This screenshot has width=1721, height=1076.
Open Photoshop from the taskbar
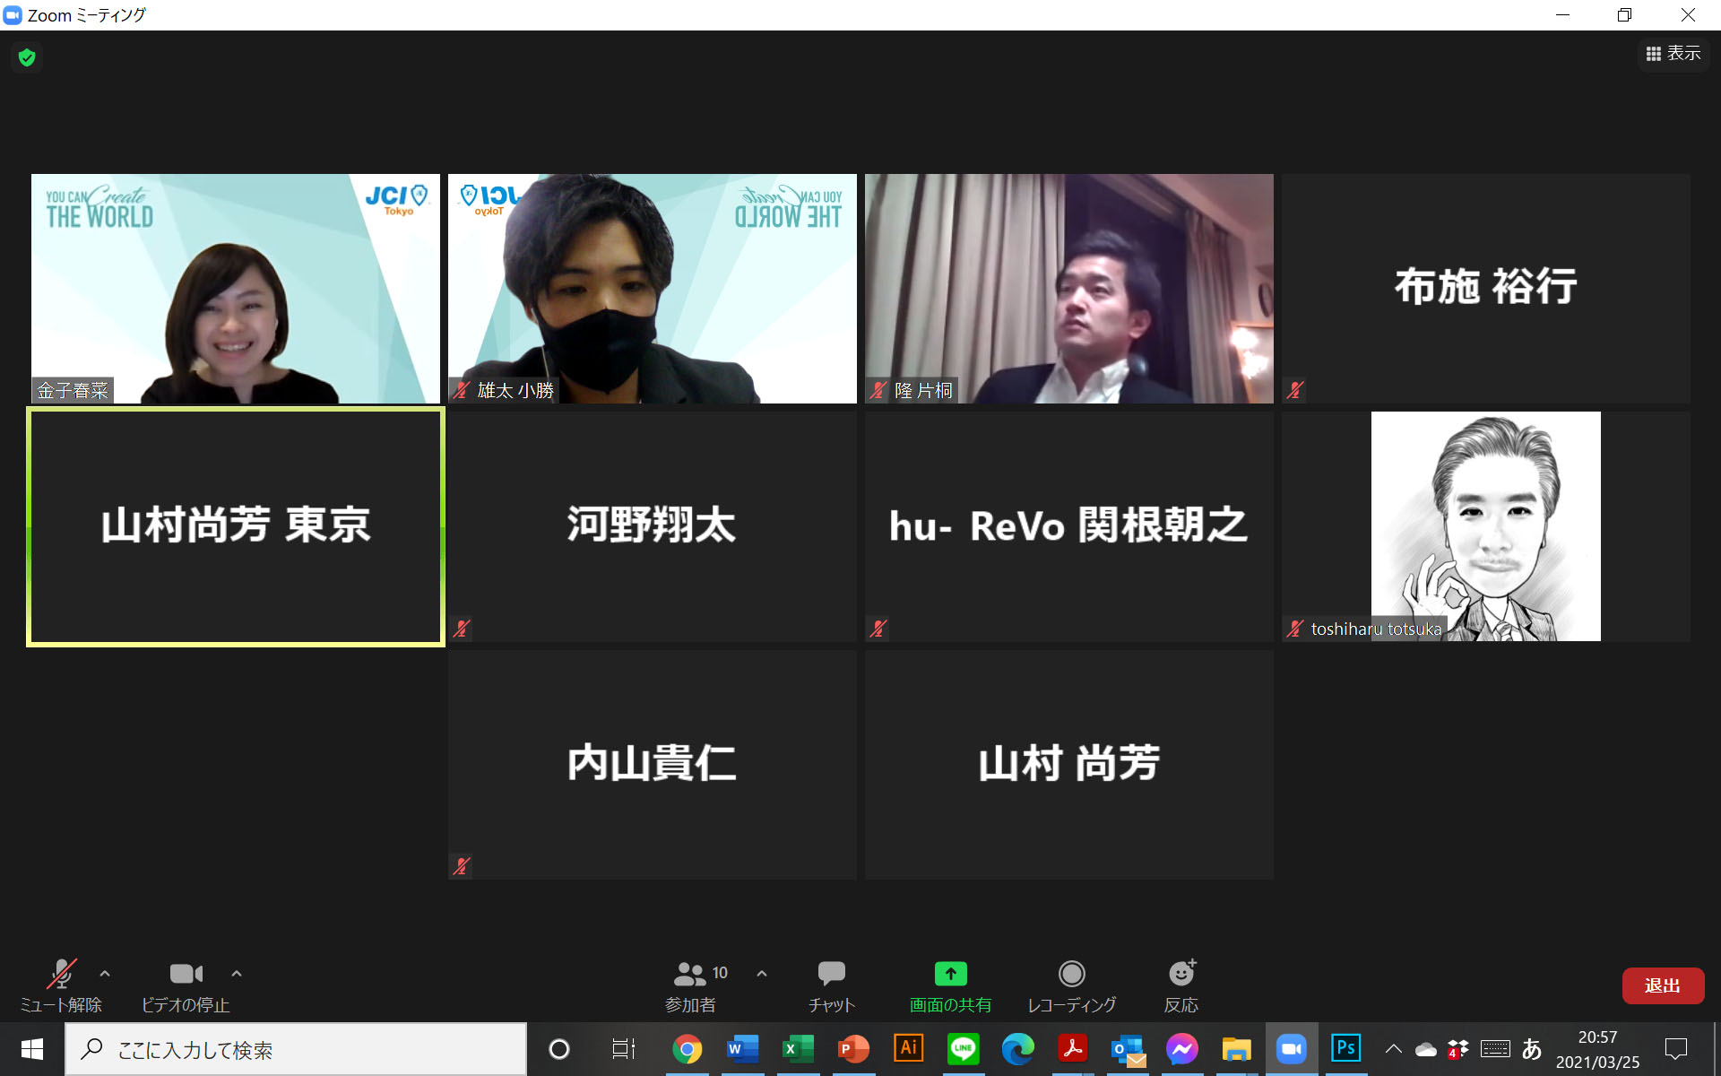(x=1345, y=1048)
